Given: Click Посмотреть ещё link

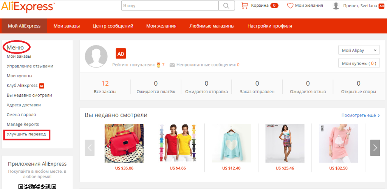Looking at the screenshot, I should pyautogui.click(x=360, y=115).
